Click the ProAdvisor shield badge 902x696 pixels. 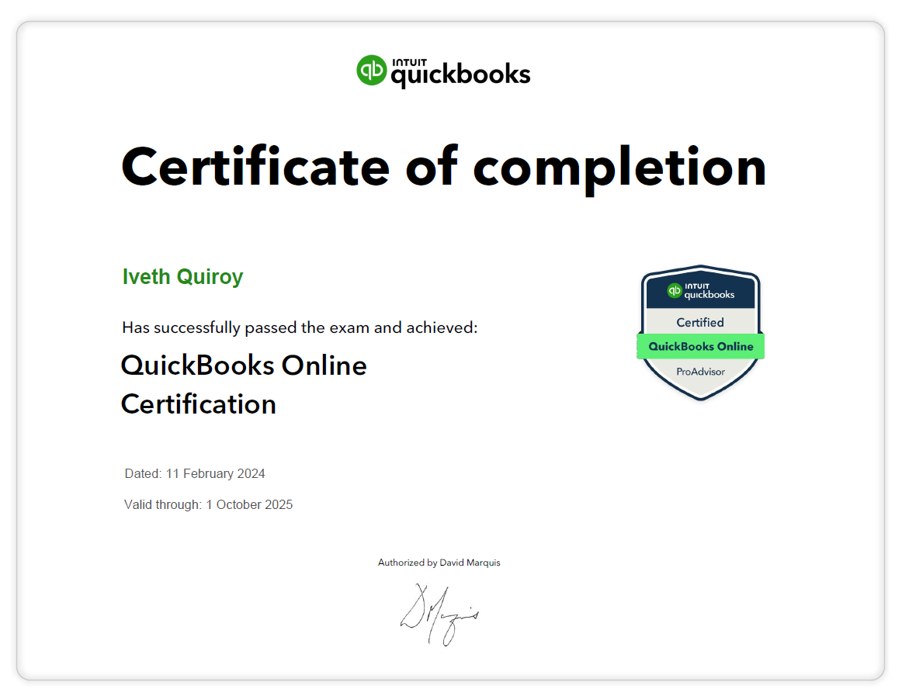pyautogui.click(x=699, y=334)
